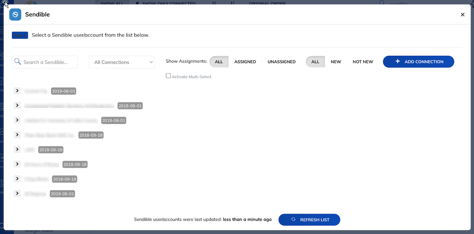Expand the third account row in the list
Viewport: 474px width, 234px height.
point(17,120)
